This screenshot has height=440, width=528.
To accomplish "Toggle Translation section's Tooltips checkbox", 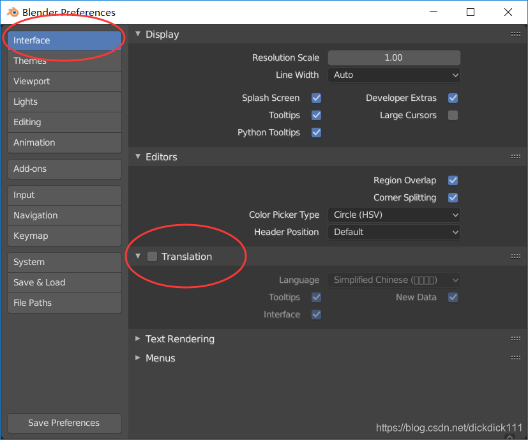I will [316, 297].
